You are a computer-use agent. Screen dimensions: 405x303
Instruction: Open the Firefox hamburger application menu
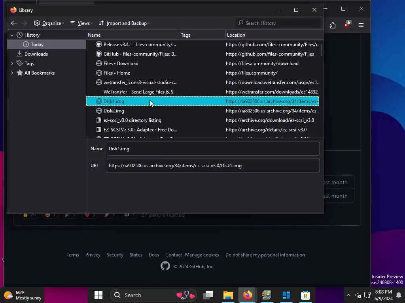[x=361, y=25]
